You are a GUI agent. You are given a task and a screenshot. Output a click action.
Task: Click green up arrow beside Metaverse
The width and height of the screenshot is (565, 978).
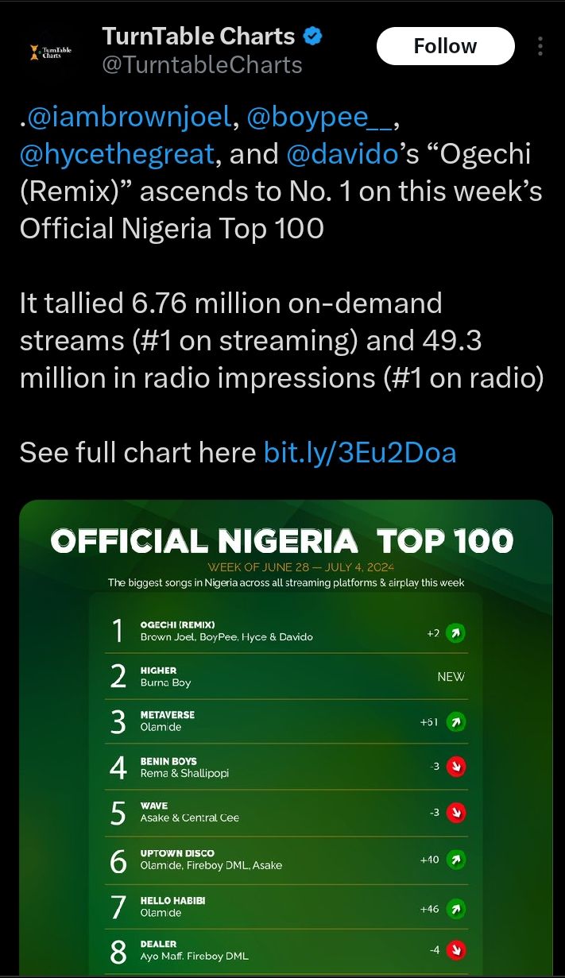click(455, 722)
